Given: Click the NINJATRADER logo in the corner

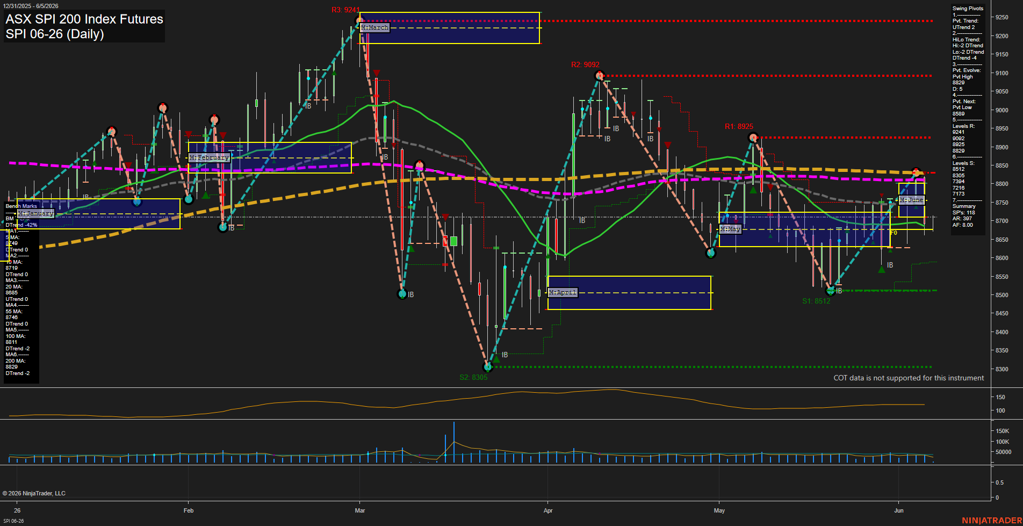Looking at the screenshot, I should point(992,521).
